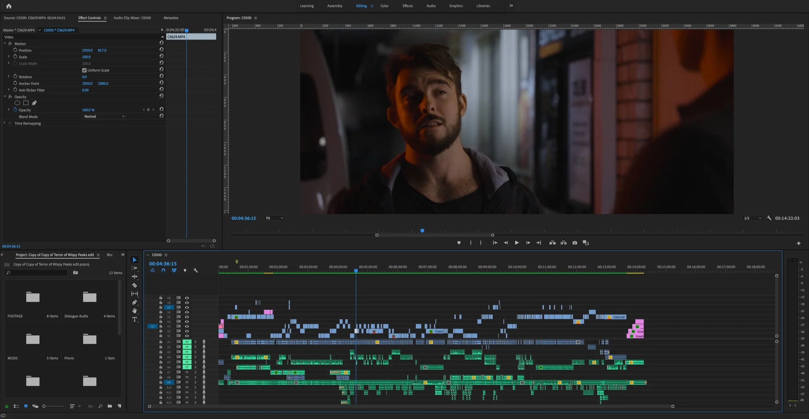This screenshot has height=419, width=809.
Task: Uncheck the Uniform Scale checkbox
Action: [84, 70]
